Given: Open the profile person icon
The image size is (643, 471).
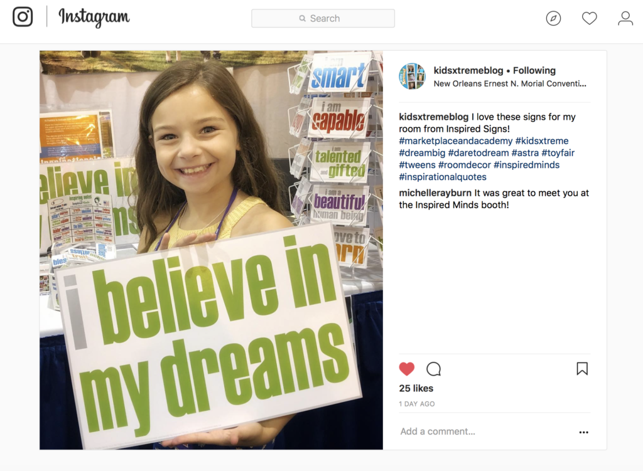Looking at the screenshot, I should 625,18.
